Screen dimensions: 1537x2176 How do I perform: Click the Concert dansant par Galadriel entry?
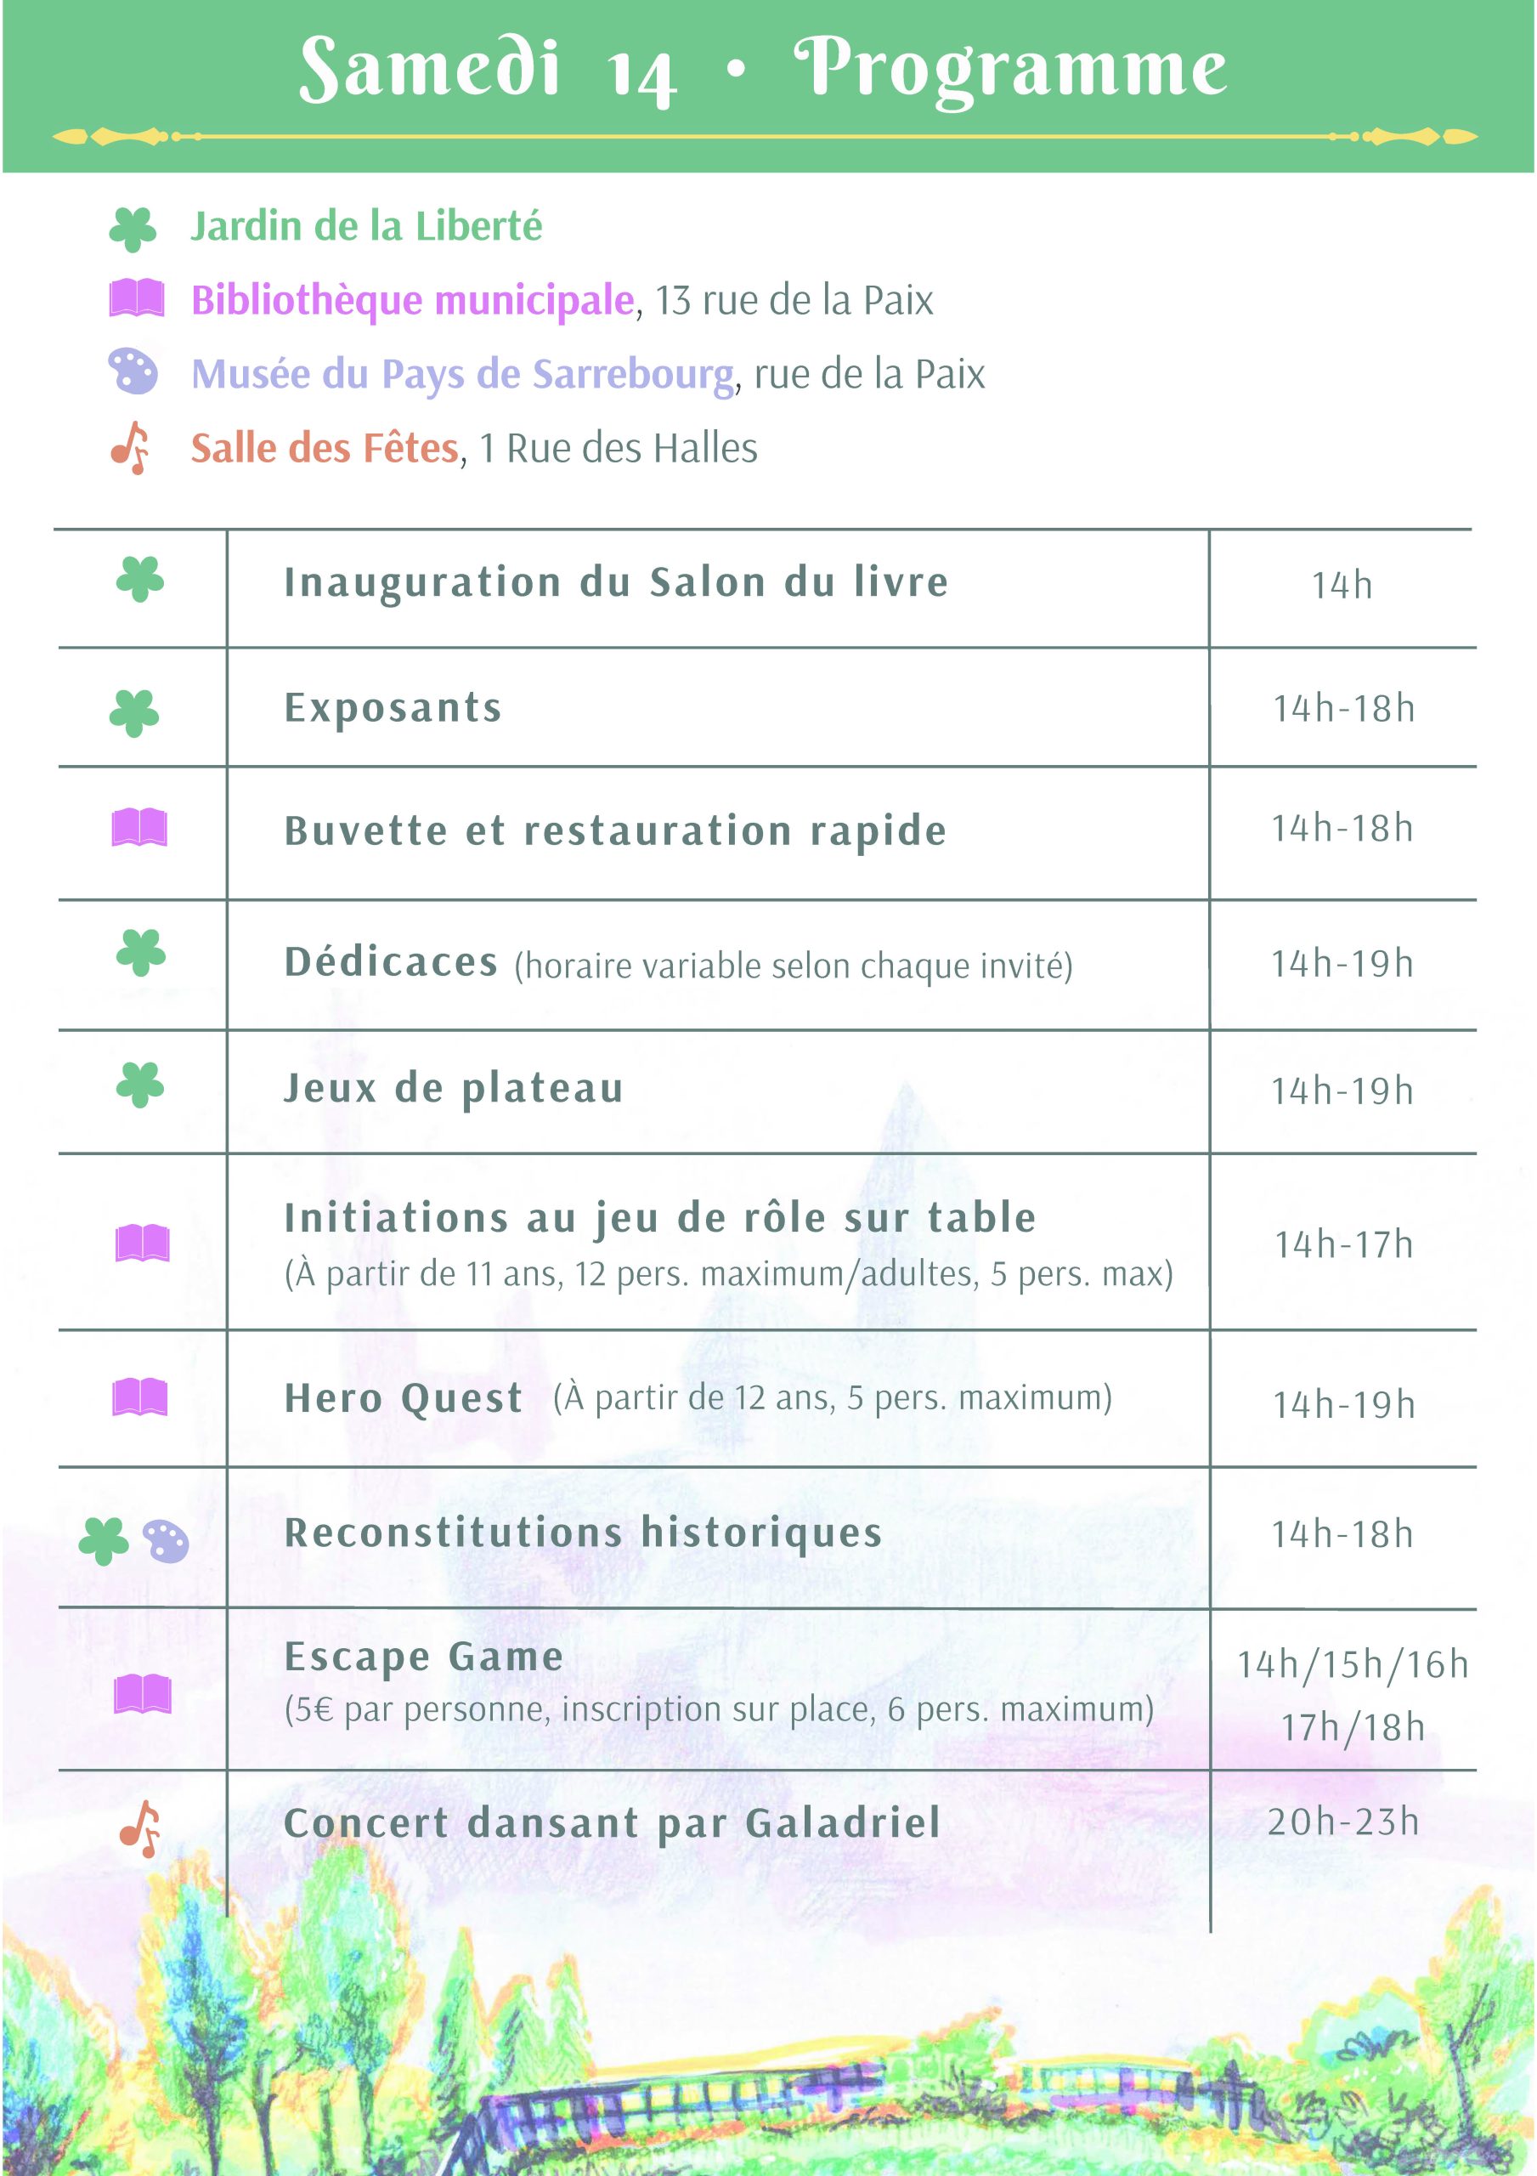(x=612, y=1822)
